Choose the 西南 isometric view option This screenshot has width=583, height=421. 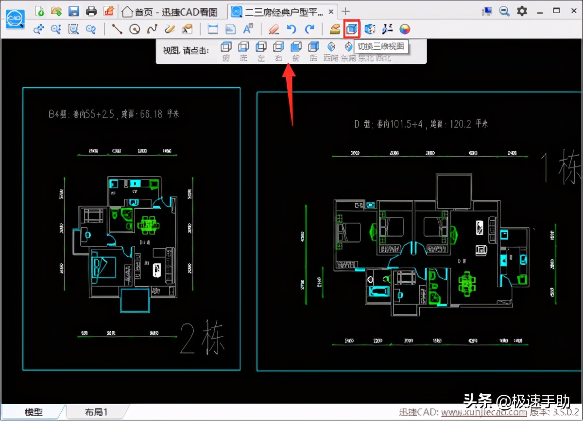pos(331,47)
